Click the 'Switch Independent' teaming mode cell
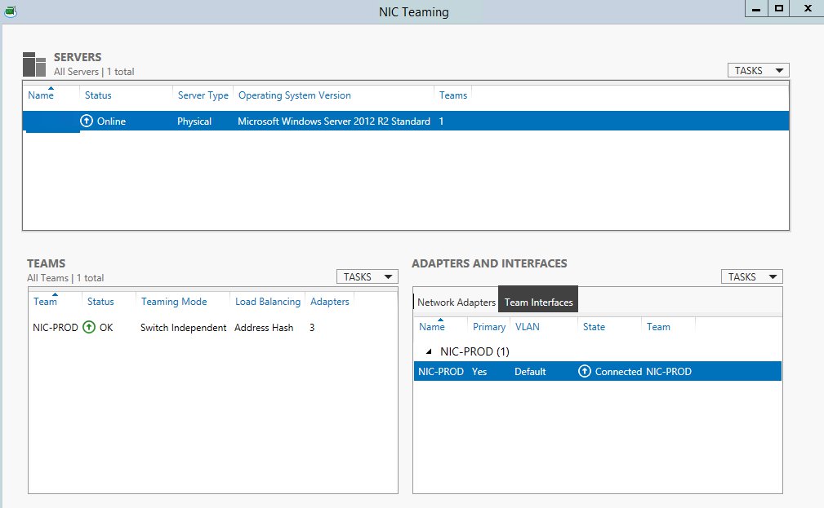 click(183, 328)
